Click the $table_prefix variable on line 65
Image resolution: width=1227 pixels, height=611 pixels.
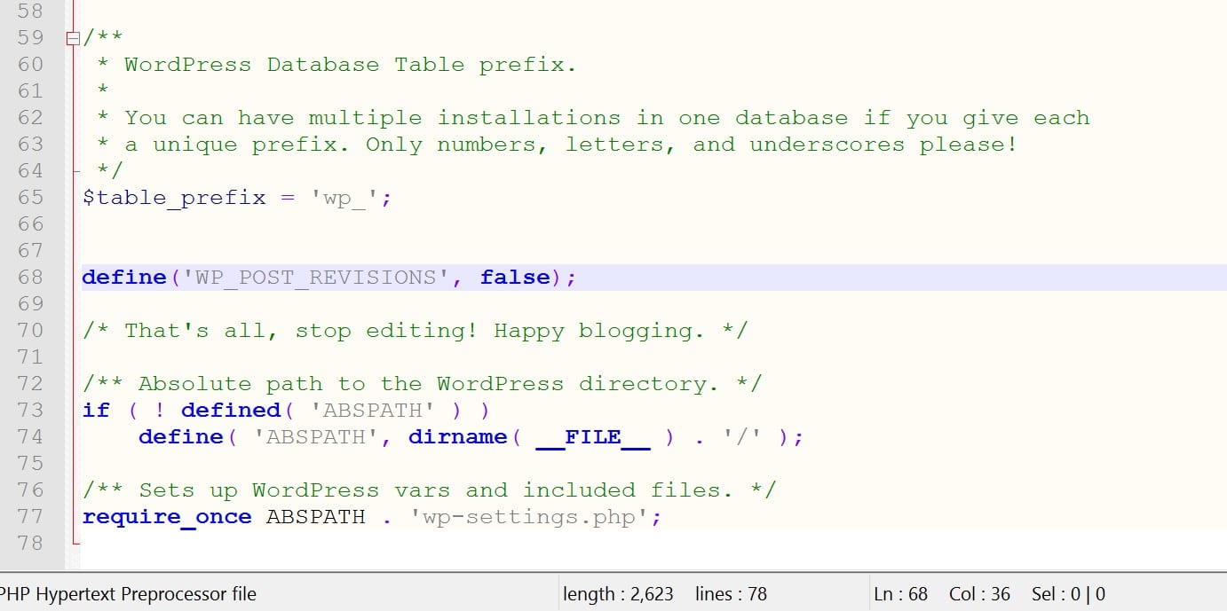[173, 197]
